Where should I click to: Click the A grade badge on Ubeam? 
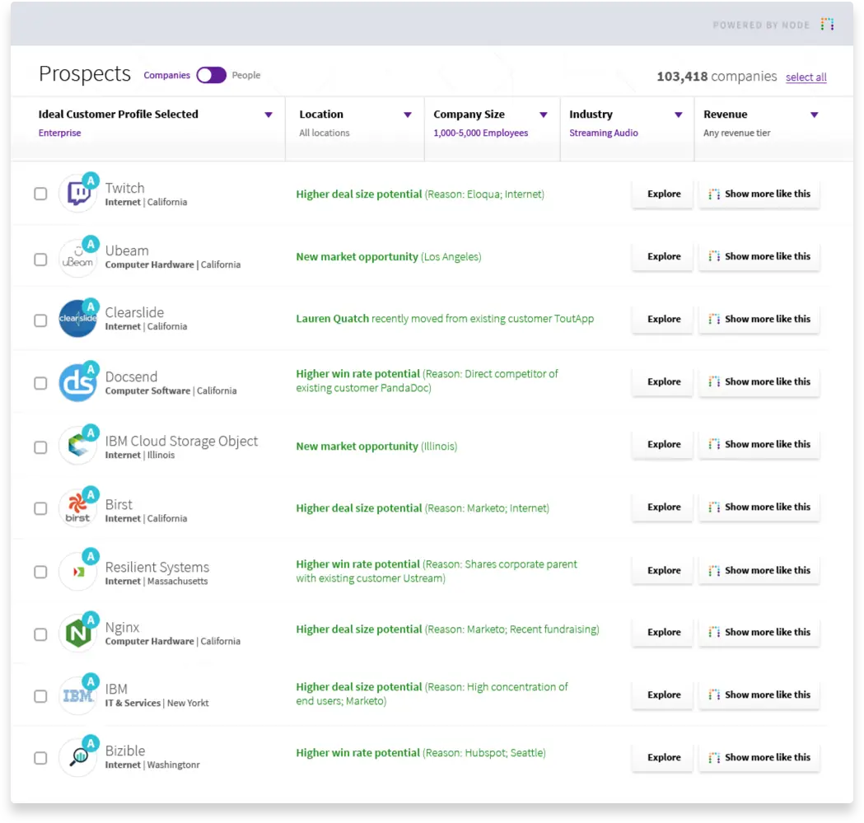point(91,244)
